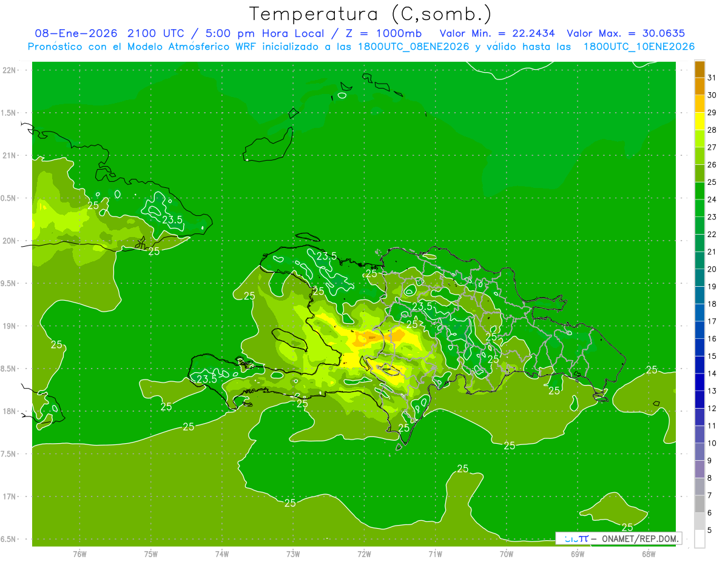Viewport: 728px width, 562px height.
Task: Pick the color bar swatch between 24 and 25
Action: click(x=699, y=190)
